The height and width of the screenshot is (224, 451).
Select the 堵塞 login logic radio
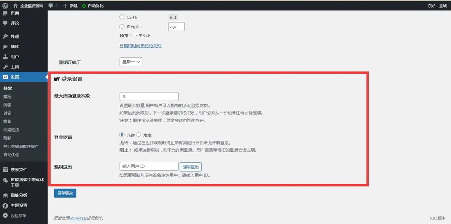coord(139,135)
